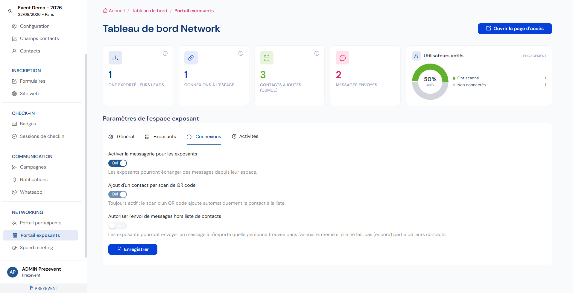Screen dimensions: 573x293
Task: Click Event Demo - 2026 title
Action: 40,8
